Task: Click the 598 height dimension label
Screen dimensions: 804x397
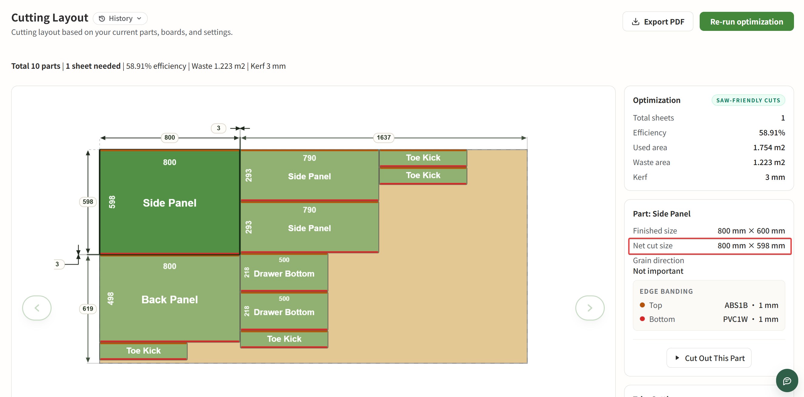Action: point(88,202)
